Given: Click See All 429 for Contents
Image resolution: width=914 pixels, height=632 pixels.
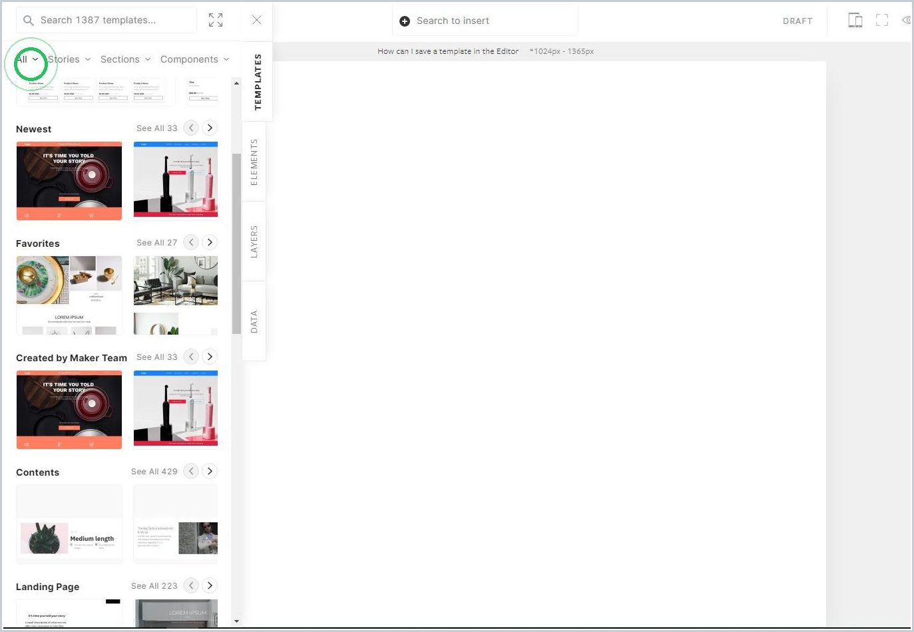Looking at the screenshot, I should coord(154,472).
